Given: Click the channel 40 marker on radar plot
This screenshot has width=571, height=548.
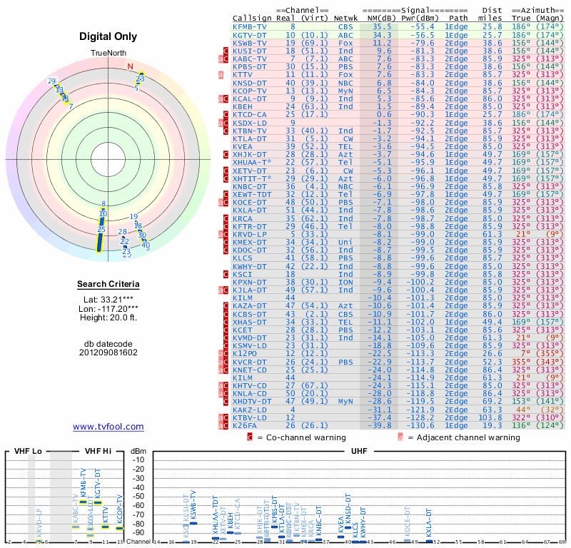Looking at the screenshot, I should click(x=146, y=245).
